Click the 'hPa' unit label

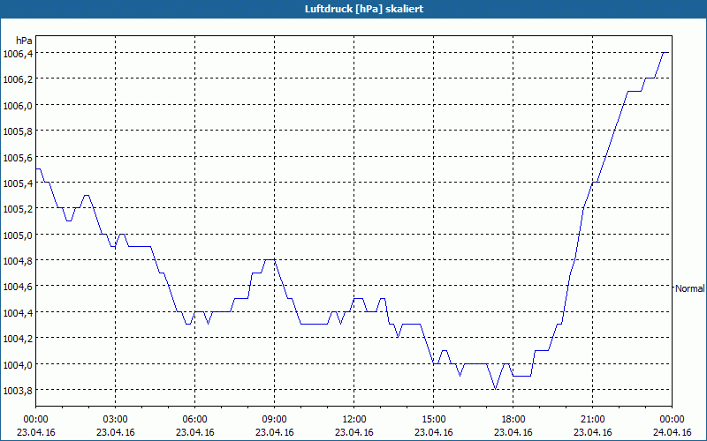[x=24, y=41]
